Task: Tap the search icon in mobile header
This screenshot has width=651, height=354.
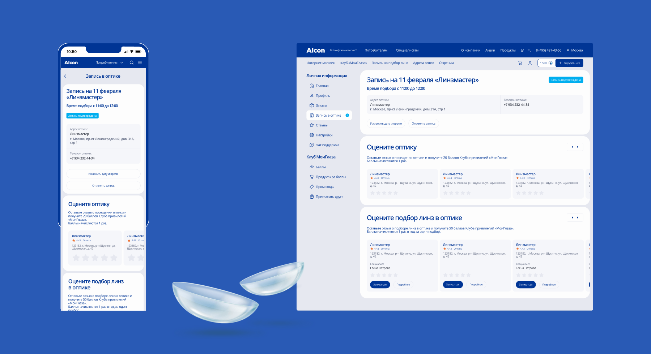Action: coord(132,62)
